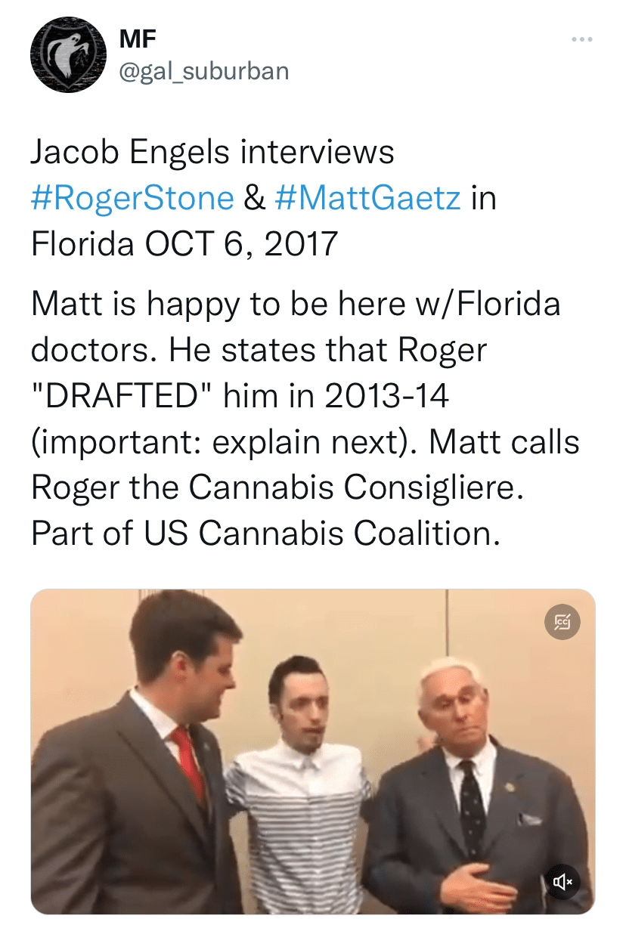Enable subtitles using the captions control
The image size is (626, 928).
[x=563, y=622]
